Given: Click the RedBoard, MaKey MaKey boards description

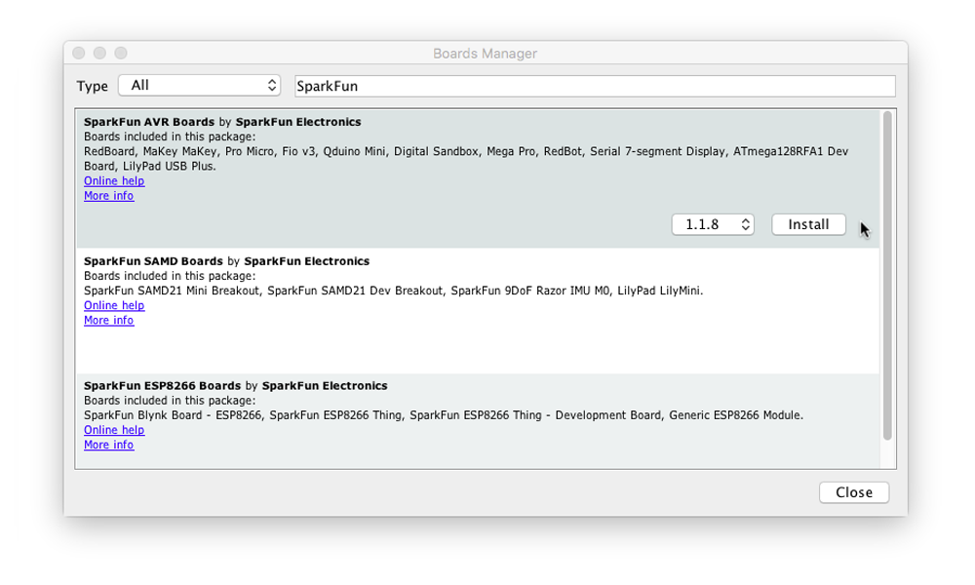Looking at the screenshot, I should (x=466, y=159).
